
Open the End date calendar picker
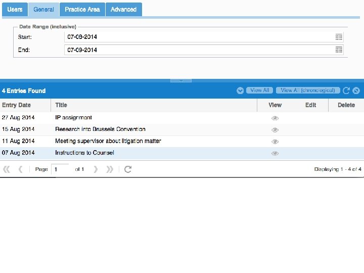[339, 50]
